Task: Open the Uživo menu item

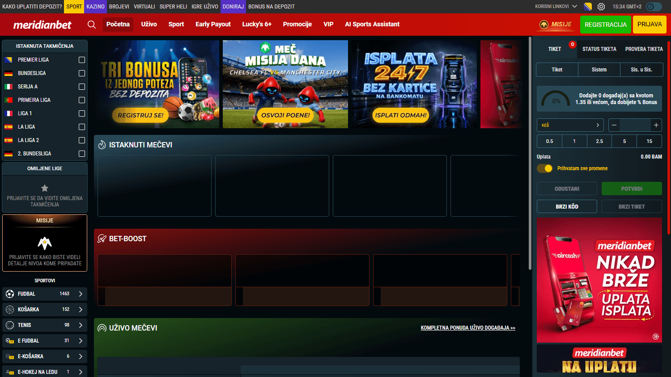Action: point(149,25)
